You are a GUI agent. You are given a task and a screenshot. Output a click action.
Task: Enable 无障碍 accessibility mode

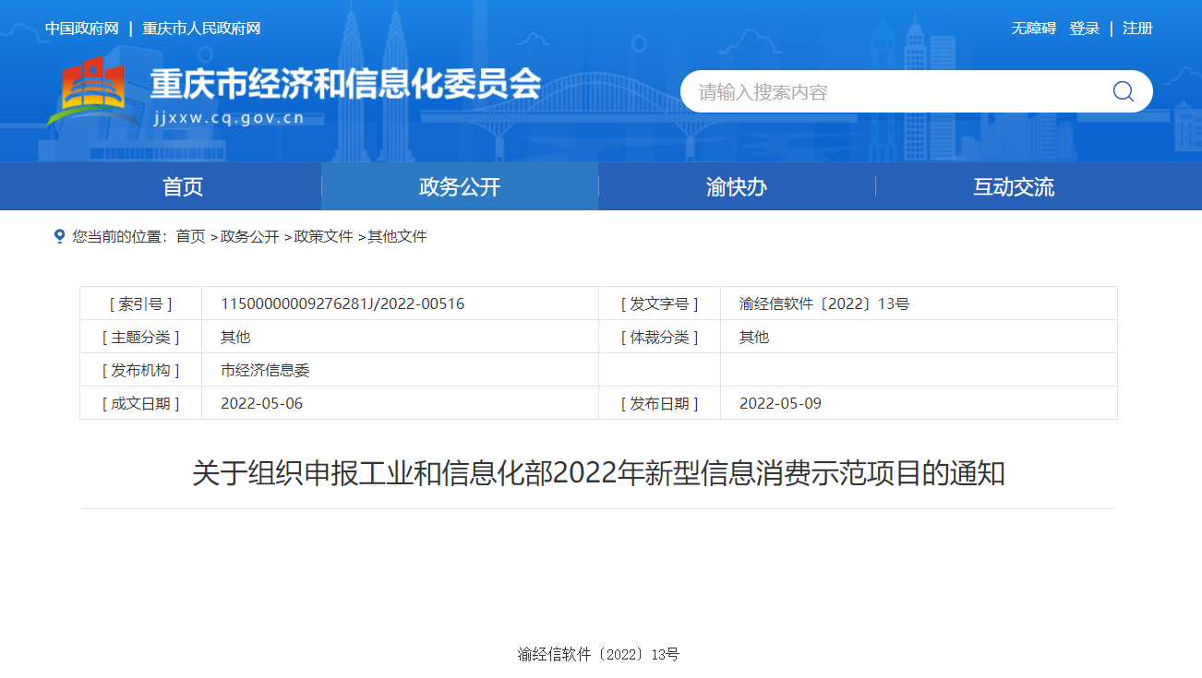pos(1033,29)
